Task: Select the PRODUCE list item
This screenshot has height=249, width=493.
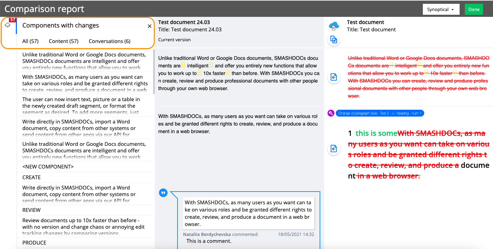Action: 85,243
